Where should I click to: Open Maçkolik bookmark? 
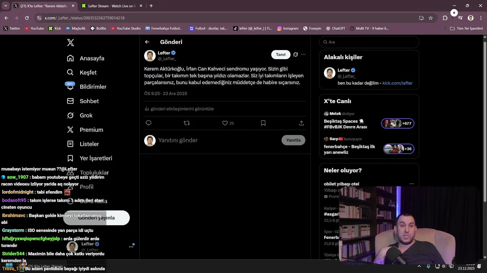[x=76, y=28]
